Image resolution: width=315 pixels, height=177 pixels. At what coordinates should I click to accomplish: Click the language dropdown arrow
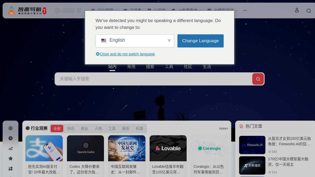click(x=169, y=41)
